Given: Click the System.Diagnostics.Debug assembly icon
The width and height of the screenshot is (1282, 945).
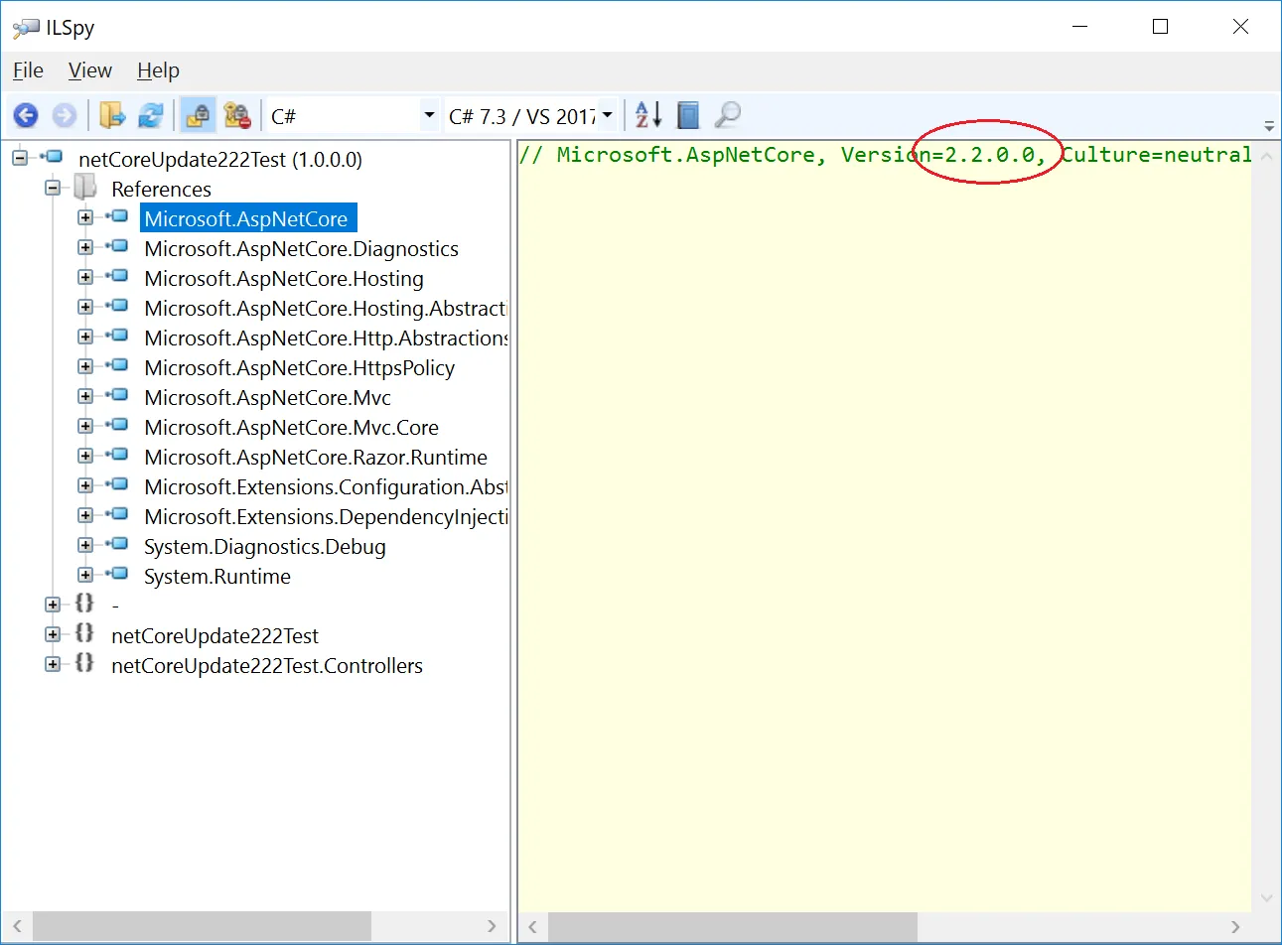Looking at the screenshot, I should click(x=117, y=544).
